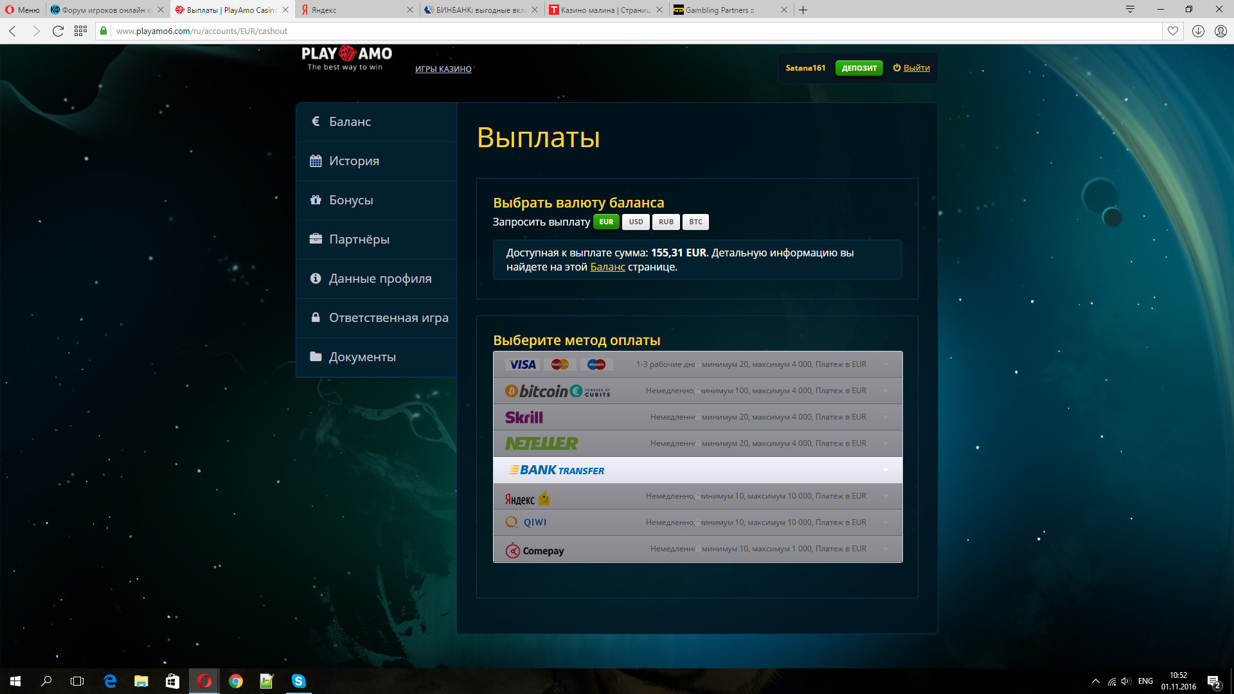Open Ответственная игра sidebar section
The width and height of the screenshot is (1234, 694).
(x=376, y=318)
